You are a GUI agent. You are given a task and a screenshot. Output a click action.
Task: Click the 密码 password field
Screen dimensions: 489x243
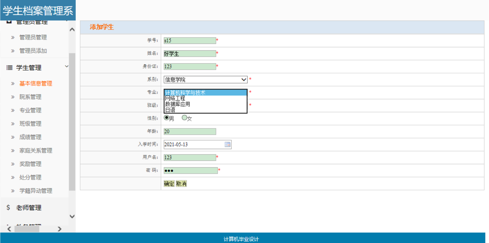click(191, 171)
